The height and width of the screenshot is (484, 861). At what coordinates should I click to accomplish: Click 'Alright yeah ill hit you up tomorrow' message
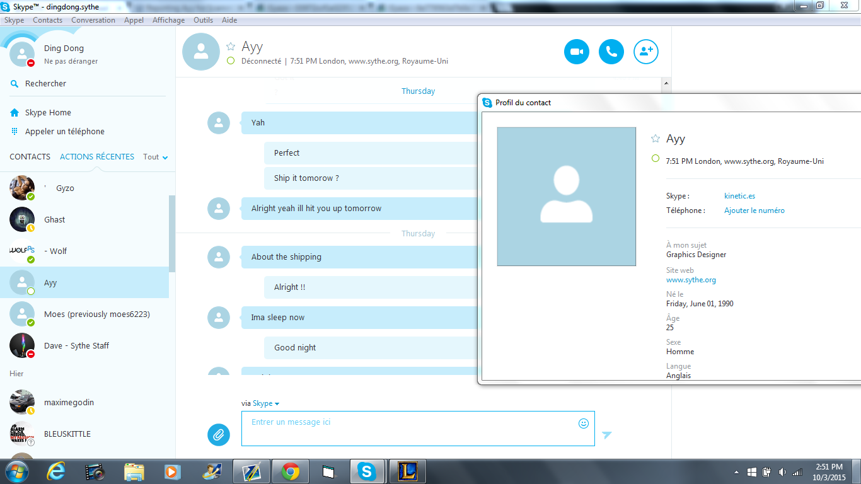359,209
